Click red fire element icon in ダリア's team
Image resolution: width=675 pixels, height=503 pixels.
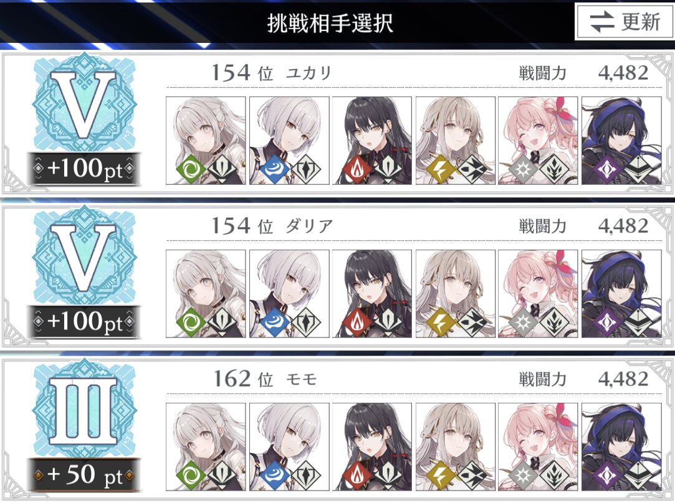point(357,322)
